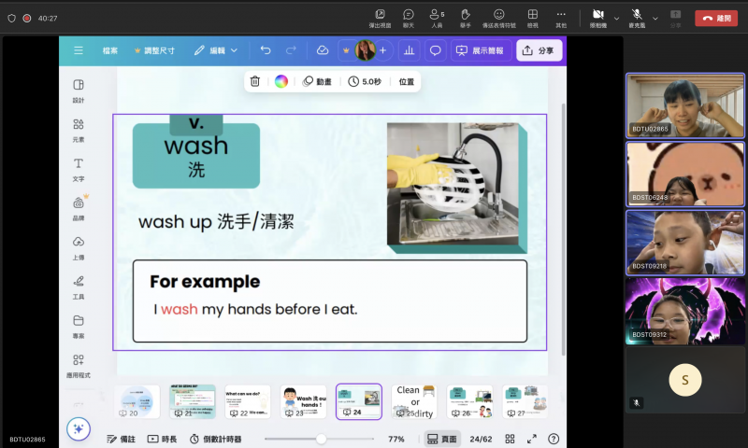Select slide thumbnail number 20
This screenshot has height=448, width=748.
pos(137,402)
